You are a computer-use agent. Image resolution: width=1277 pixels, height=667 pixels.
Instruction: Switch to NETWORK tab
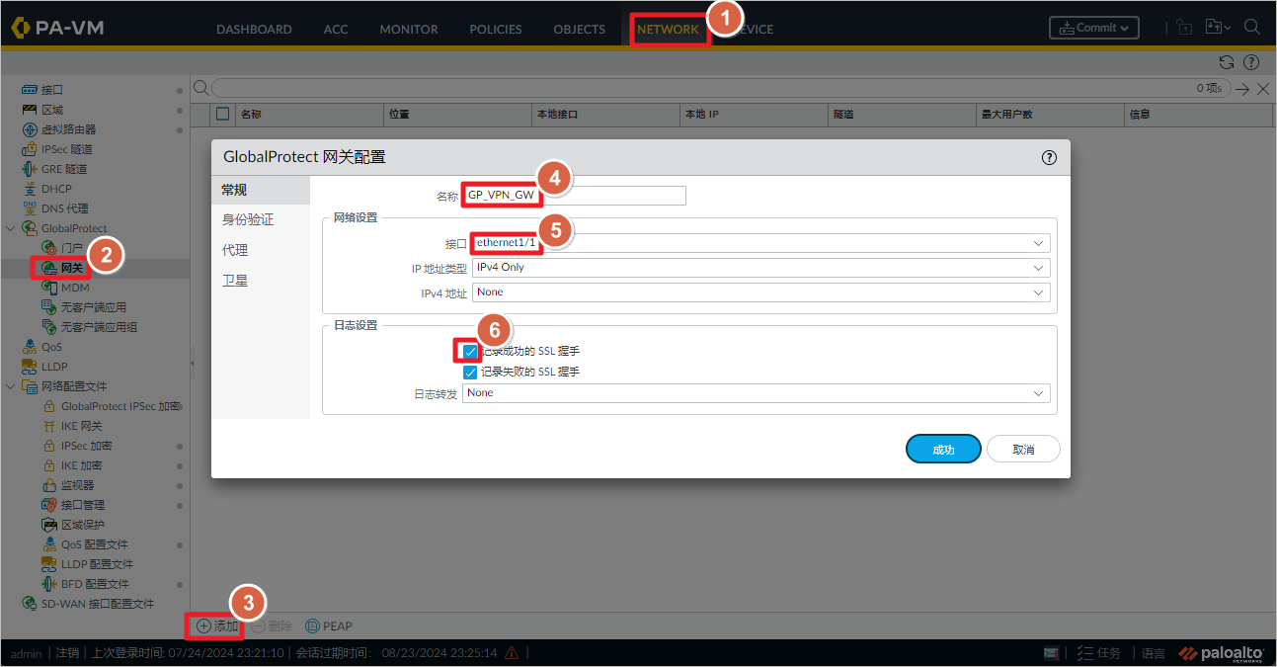[668, 29]
